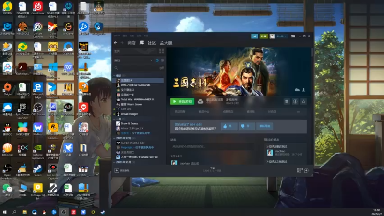Image resolution: width=384 pixels, height=216 pixels.
Task: Switch Steam to Big Picture mode
Action: [x=293, y=36]
